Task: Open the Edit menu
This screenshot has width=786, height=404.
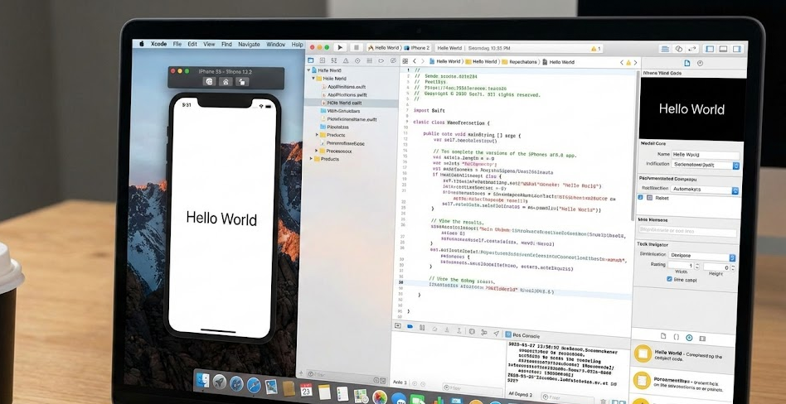Action: click(192, 44)
